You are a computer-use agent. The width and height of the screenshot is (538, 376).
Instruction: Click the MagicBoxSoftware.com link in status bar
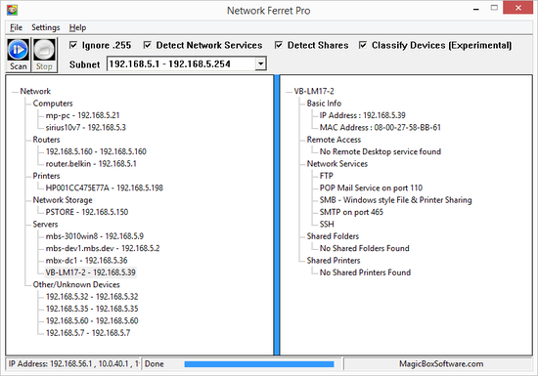tap(441, 363)
